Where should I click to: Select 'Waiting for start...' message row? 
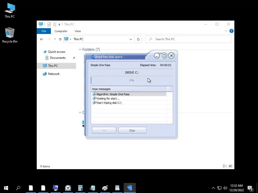click(129, 99)
